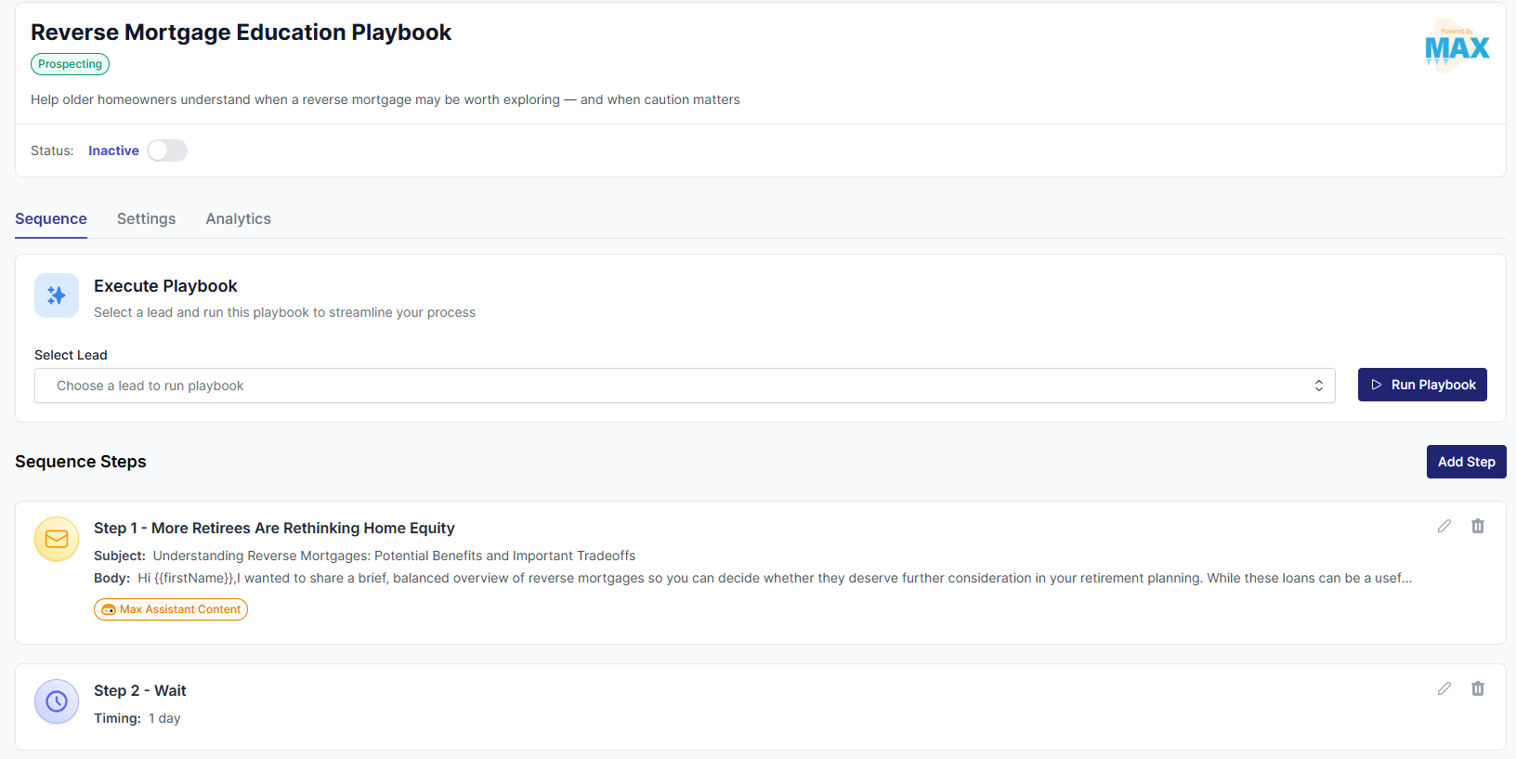Click the MAX logo
This screenshot has height=759, width=1516.
click(1457, 46)
